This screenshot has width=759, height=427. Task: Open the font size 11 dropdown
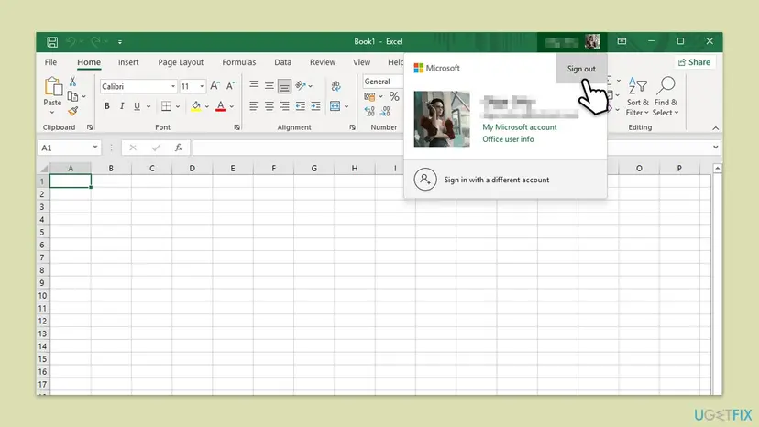(202, 87)
